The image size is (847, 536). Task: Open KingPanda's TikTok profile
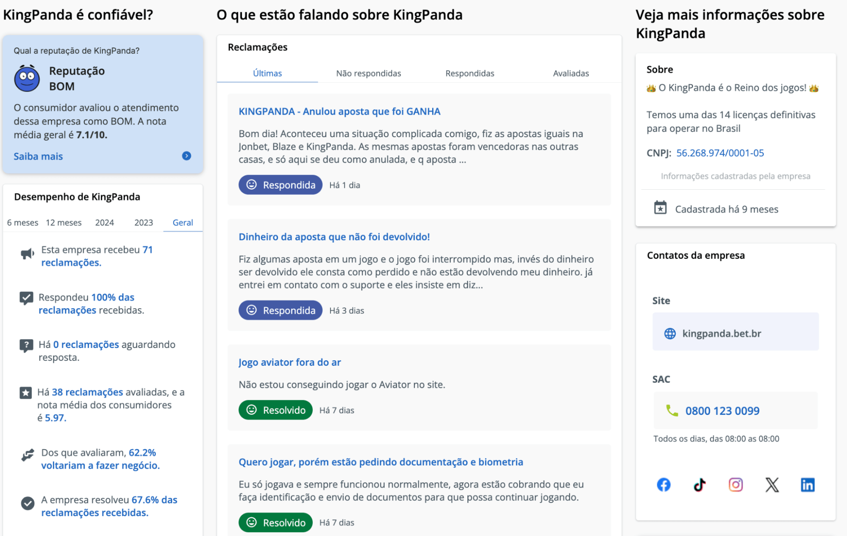[x=700, y=484]
